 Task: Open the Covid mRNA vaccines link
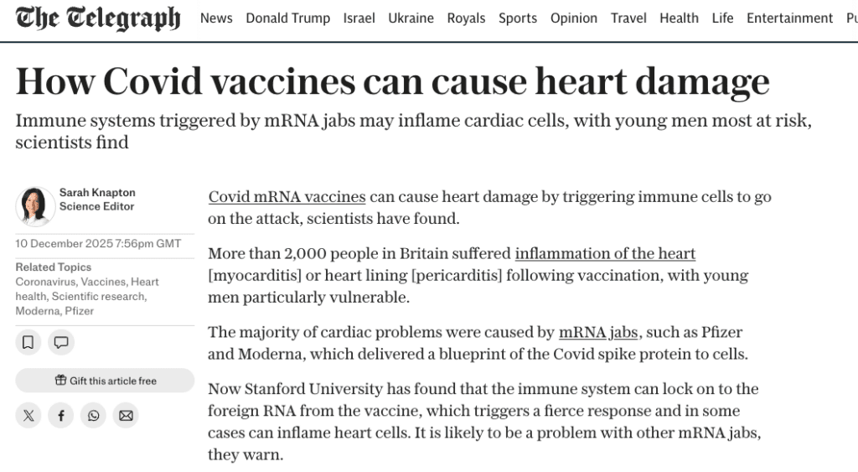pyautogui.click(x=287, y=197)
